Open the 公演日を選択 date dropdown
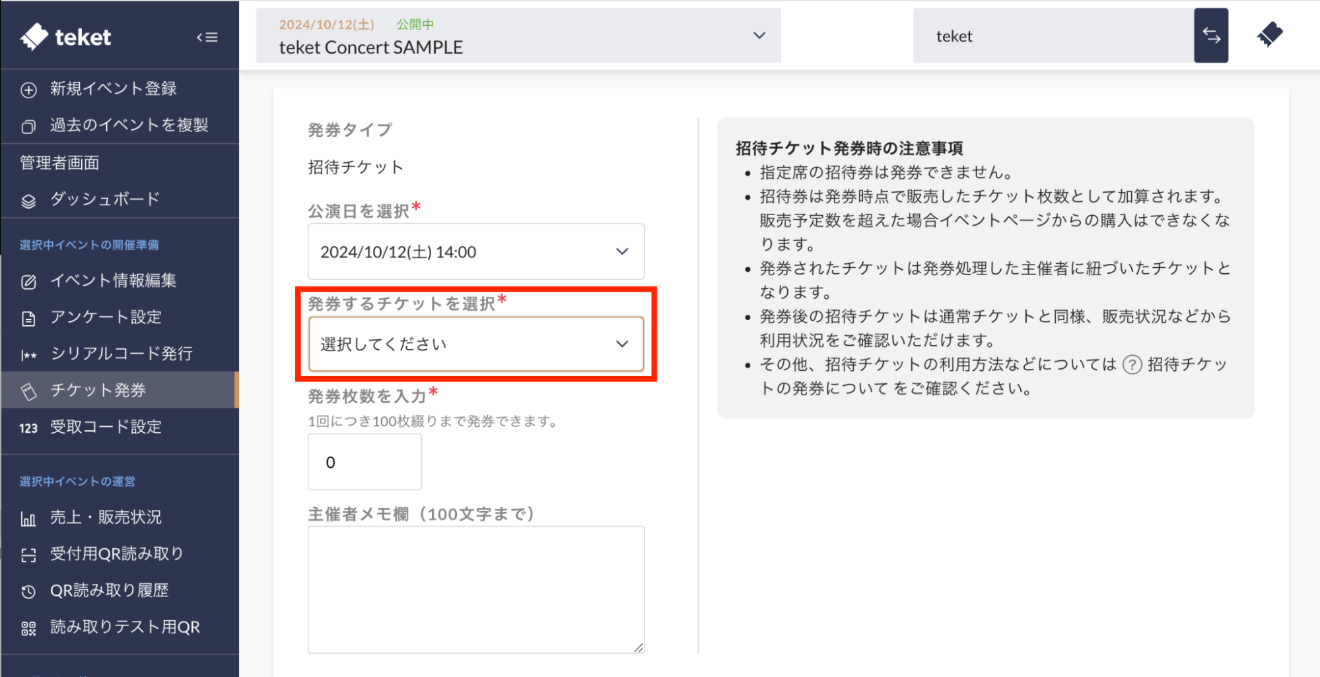Image resolution: width=1320 pixels, height=677 pixels. tap(475, 251)
